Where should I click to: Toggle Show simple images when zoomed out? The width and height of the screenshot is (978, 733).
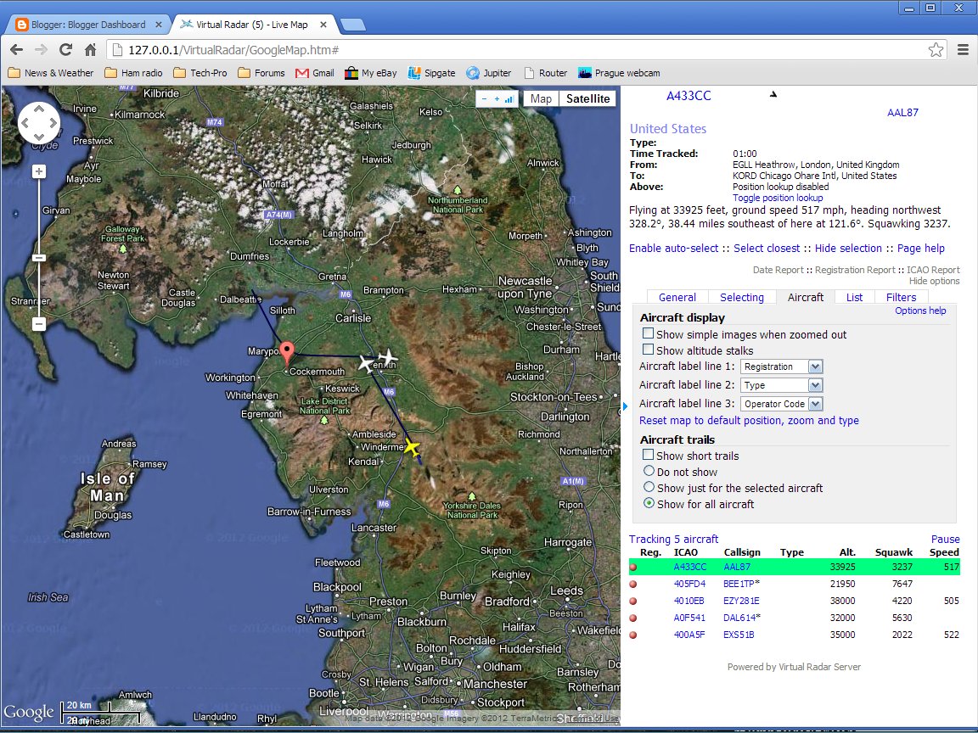[649, 333]
